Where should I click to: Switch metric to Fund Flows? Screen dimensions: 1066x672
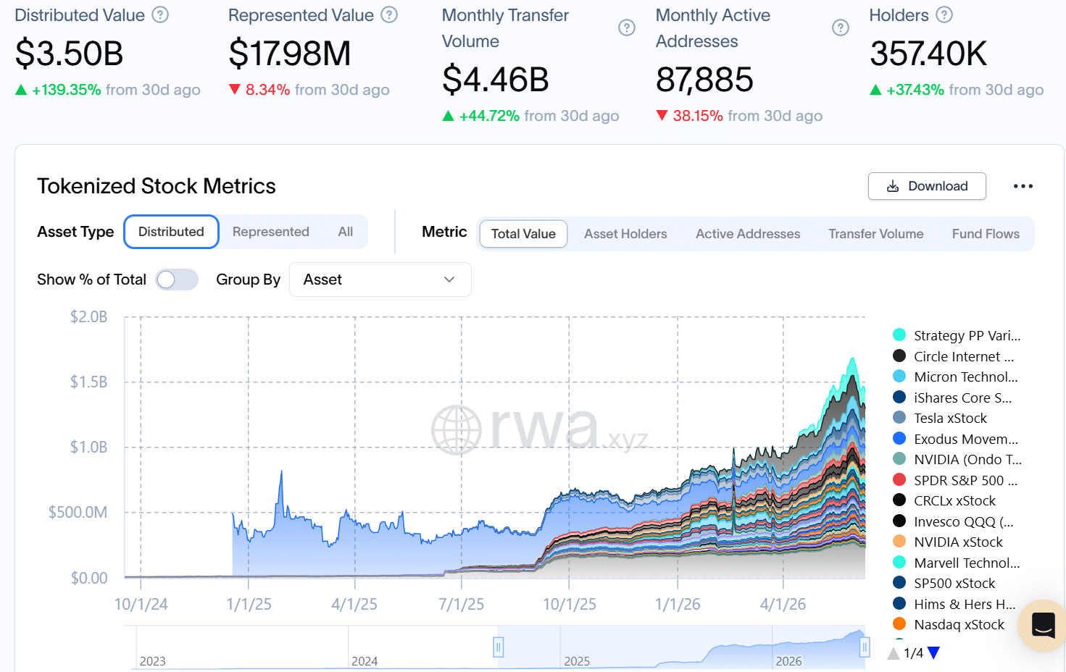pyautogui.click(x=986, y=234)
